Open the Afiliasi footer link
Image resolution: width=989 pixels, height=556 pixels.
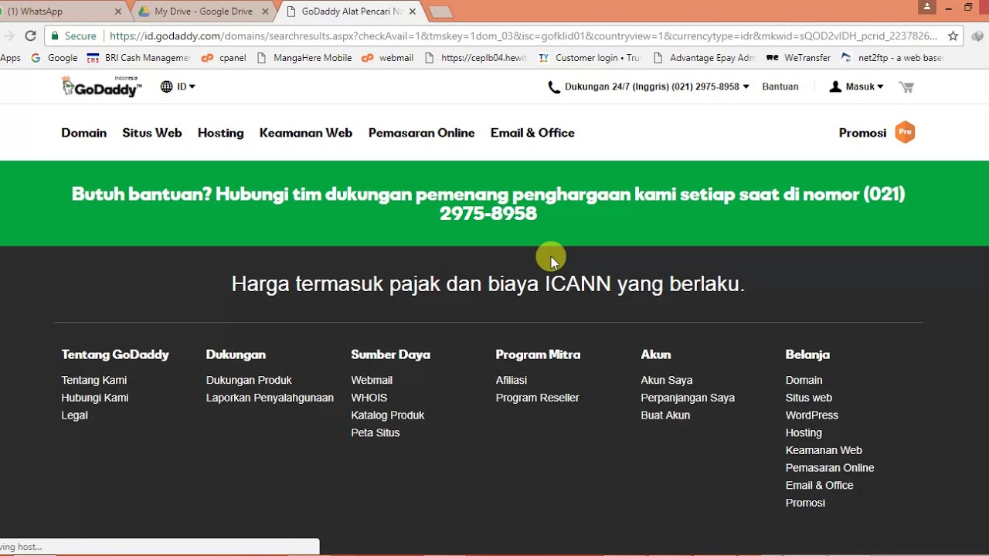click(x=511, y=380)
